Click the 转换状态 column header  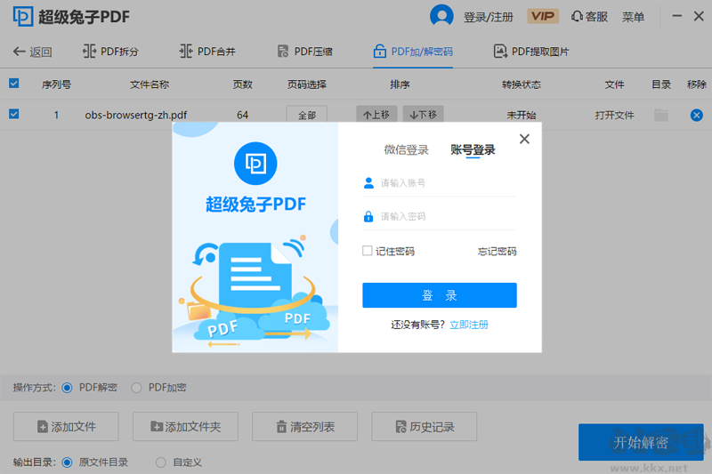(522, 84)
